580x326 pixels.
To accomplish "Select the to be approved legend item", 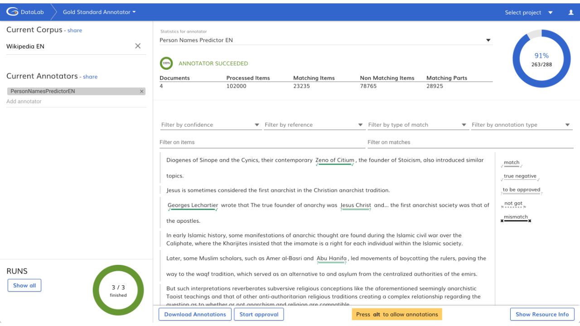I will pyautogui.click(x=522, y=190).
